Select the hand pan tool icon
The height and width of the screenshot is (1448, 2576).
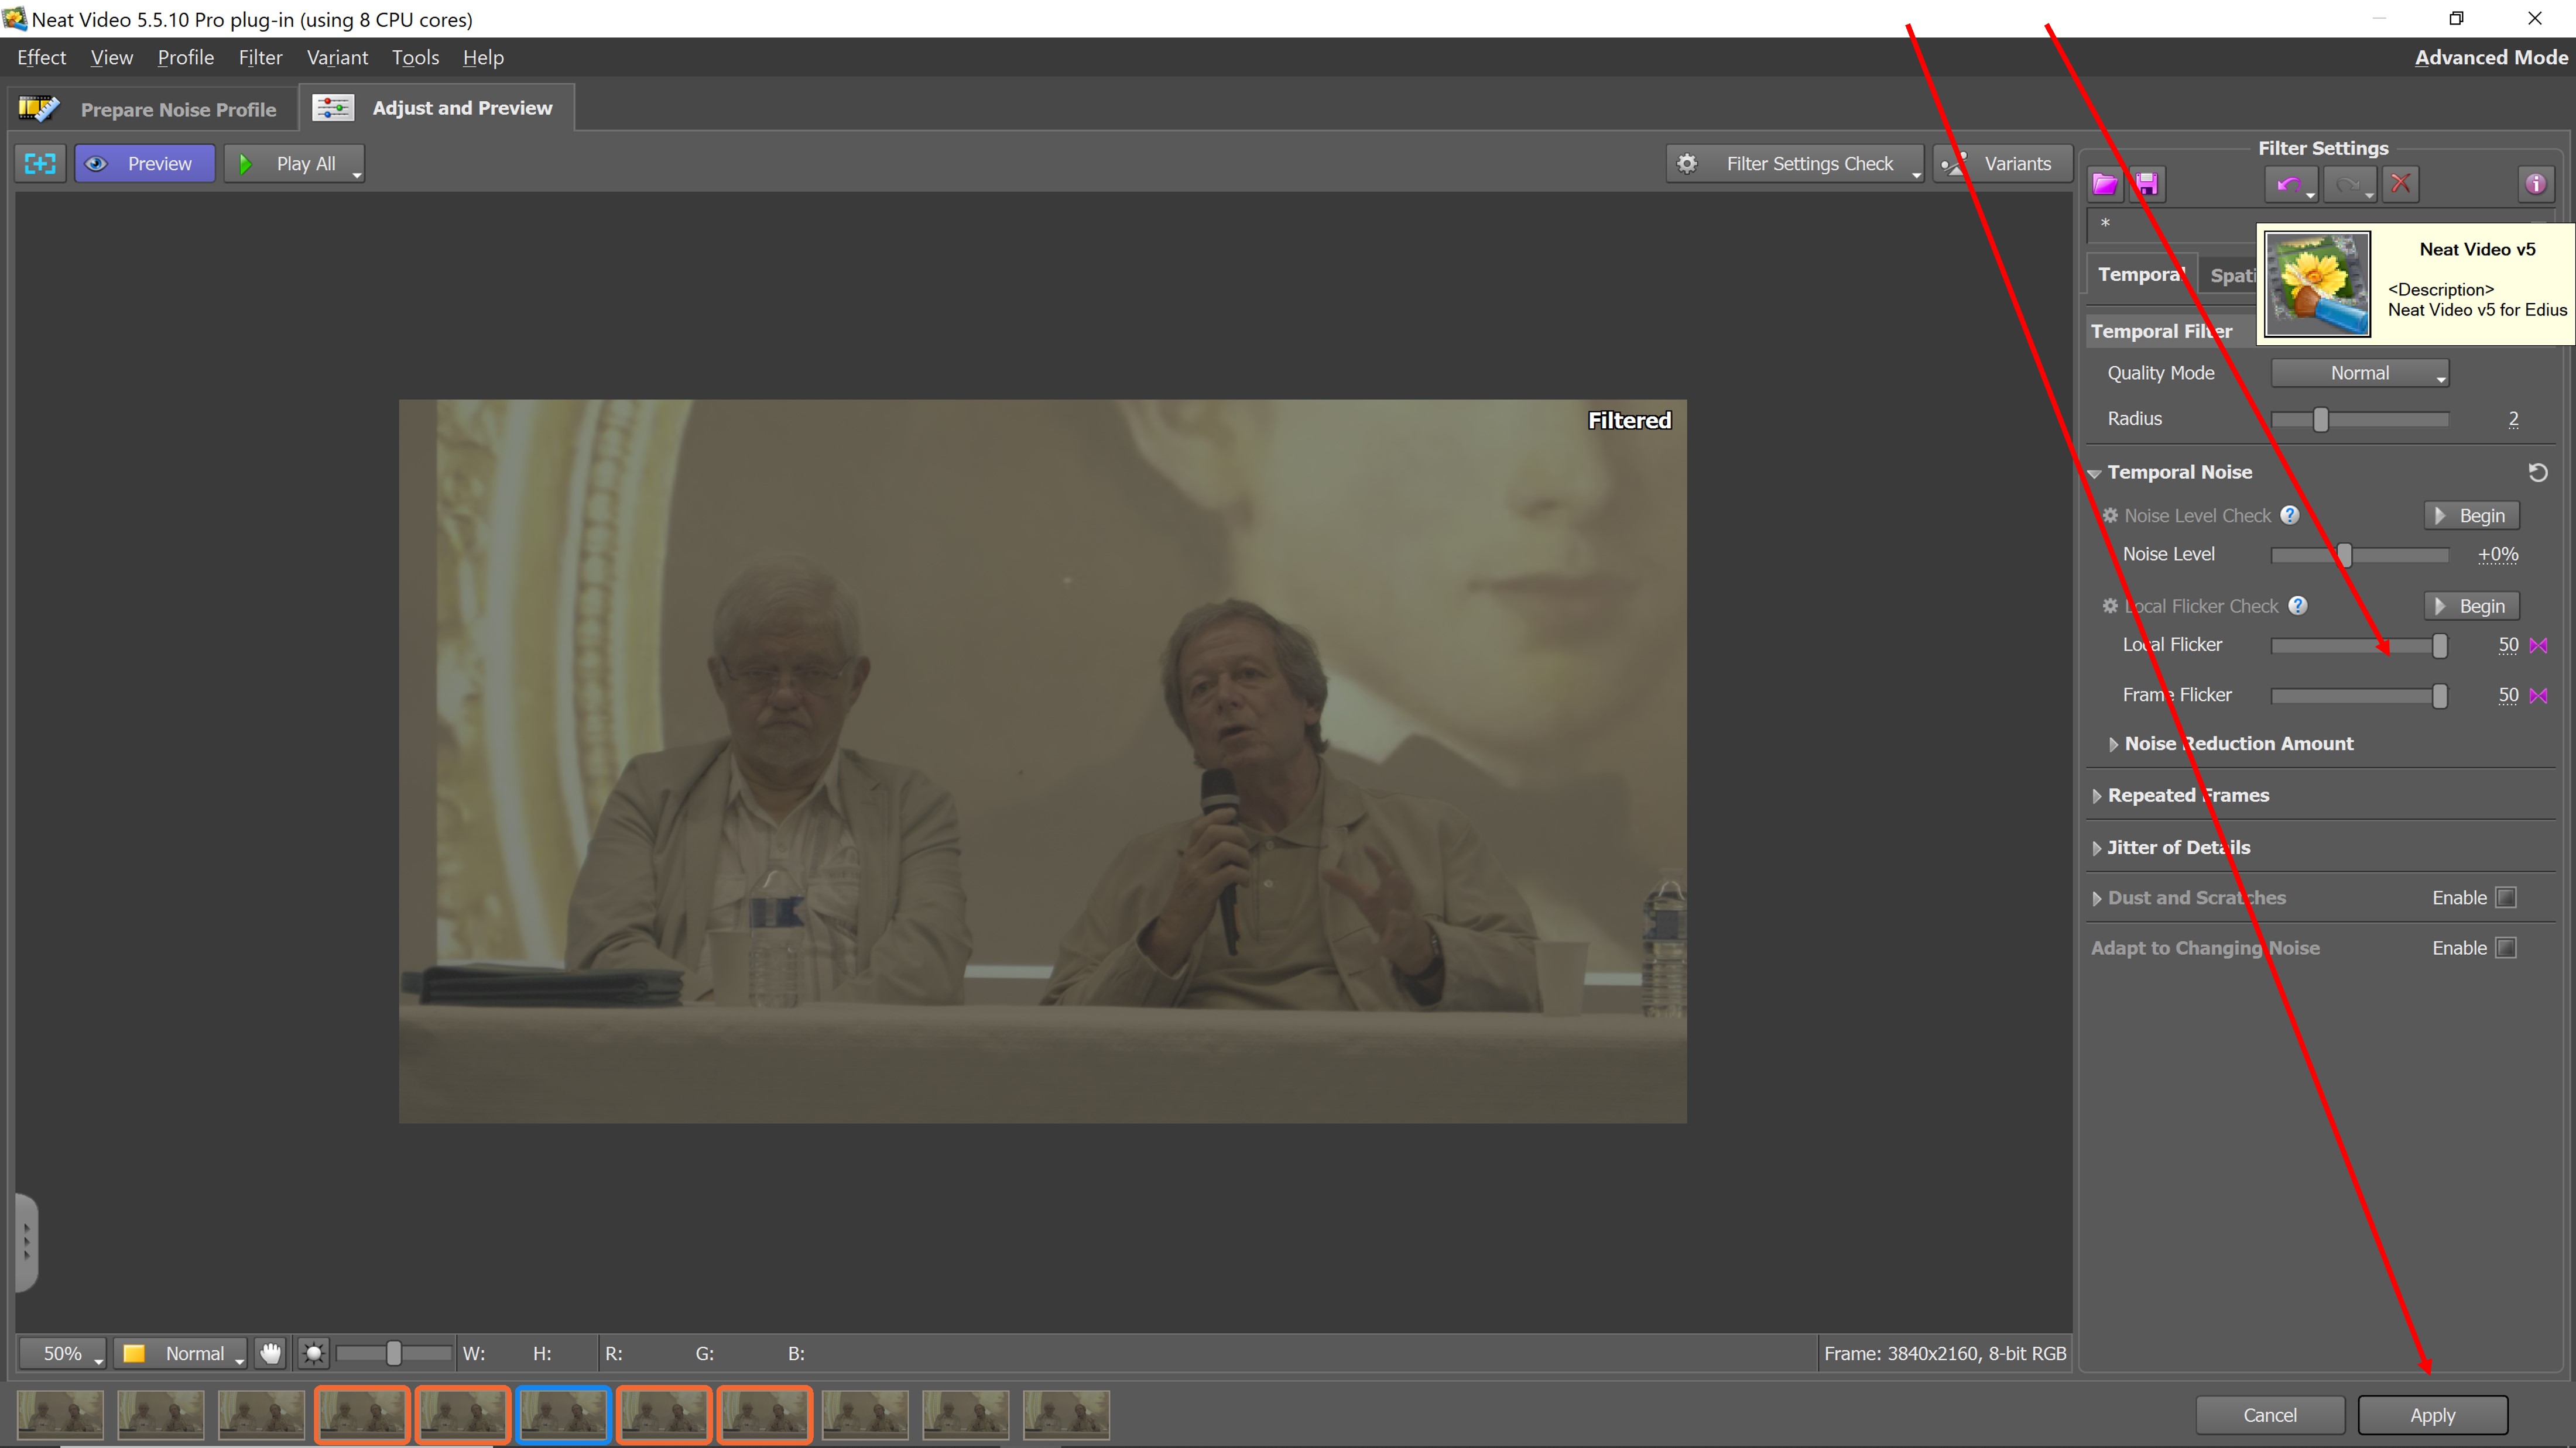270,1353
